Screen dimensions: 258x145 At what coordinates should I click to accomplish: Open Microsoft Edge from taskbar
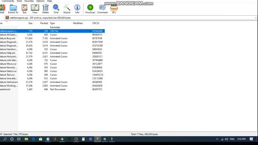coord(33,139)
